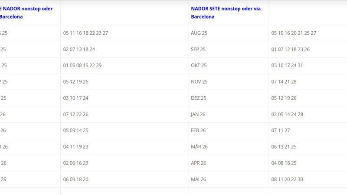
Task: Click the JAN 26 month cell under NADOR SETE
Action: (x=198, y=114)
